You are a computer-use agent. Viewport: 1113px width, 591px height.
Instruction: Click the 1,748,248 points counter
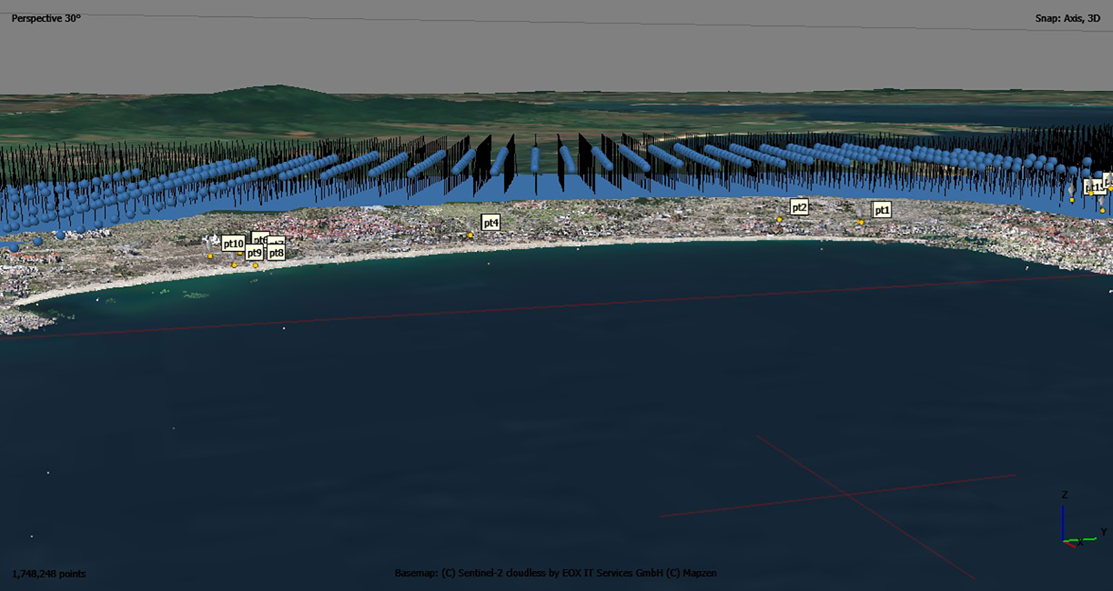click(x=49, y=573)
